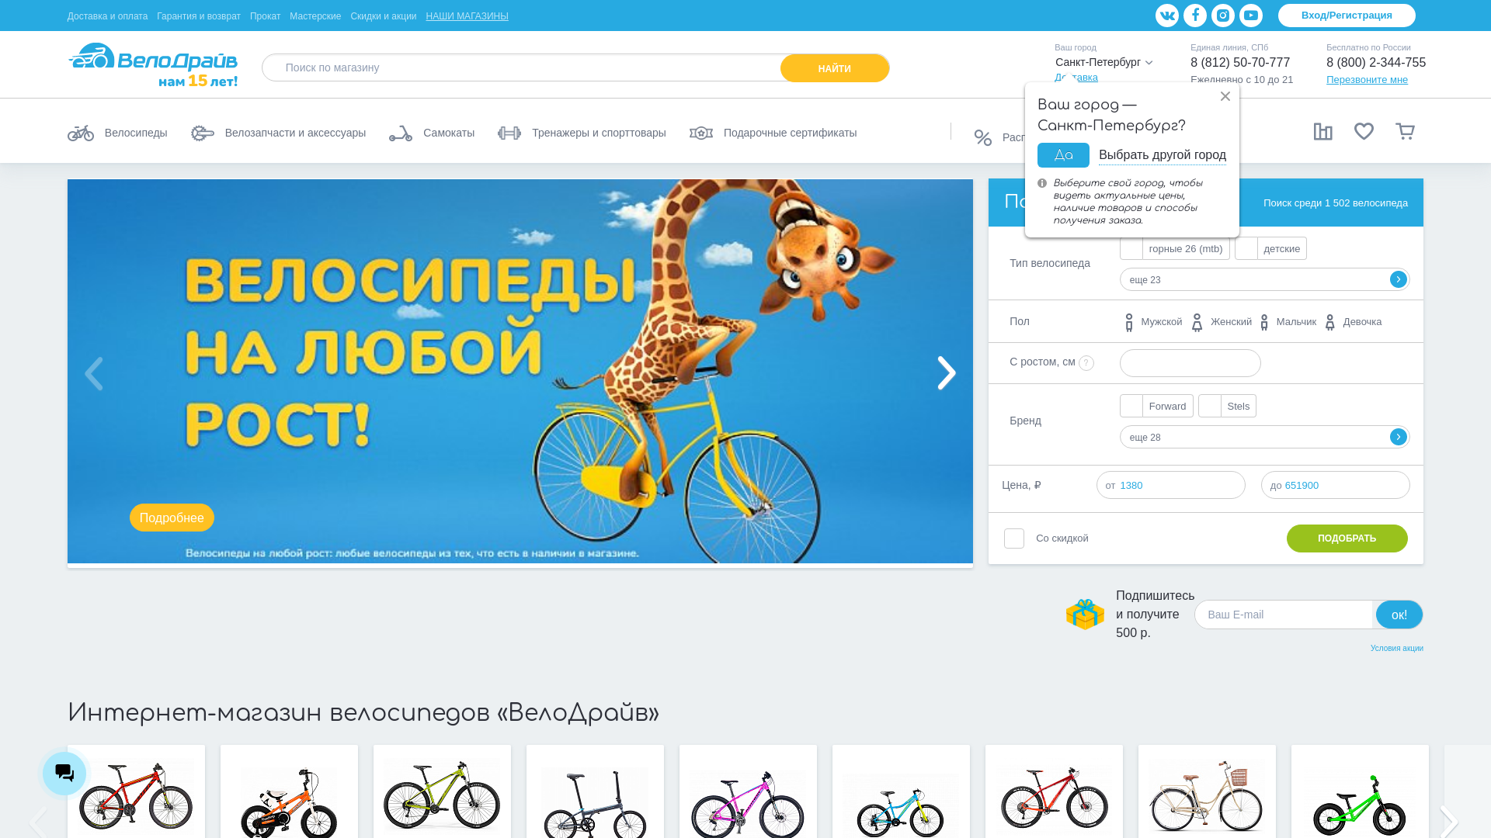Open Тренажеры и спорттовары menu
Viewport: 1491px width, 838px height.
[x=599, y=133]
